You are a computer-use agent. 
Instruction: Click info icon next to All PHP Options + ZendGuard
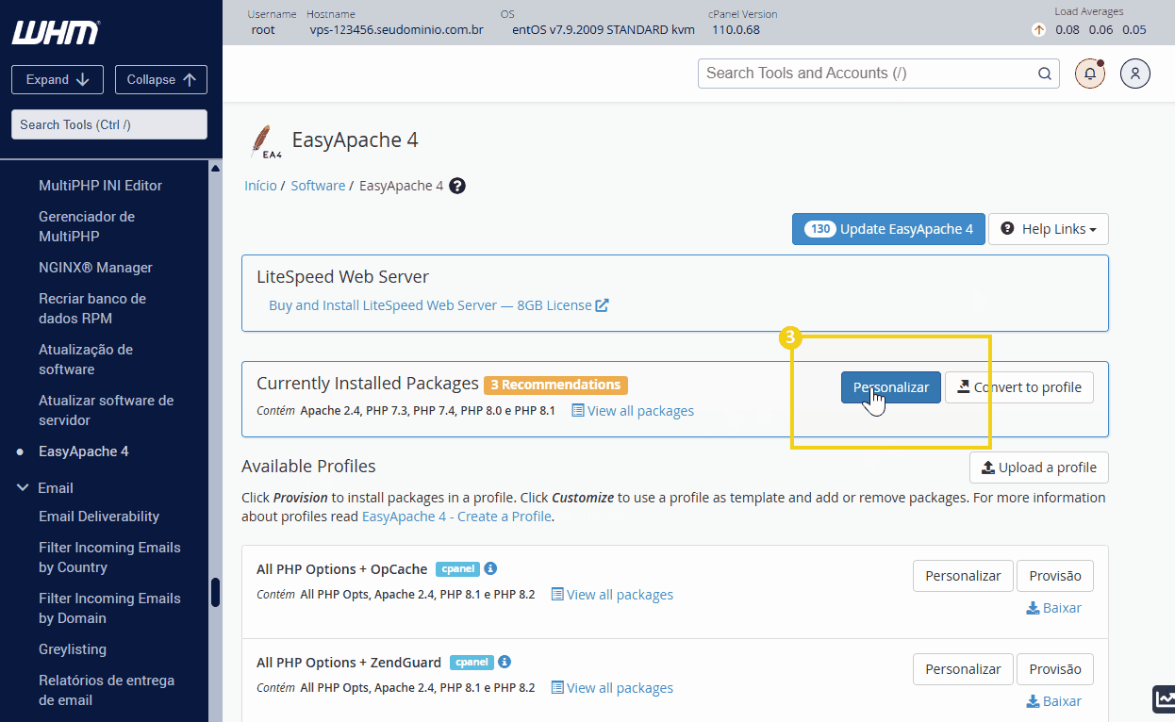(505, 662)
